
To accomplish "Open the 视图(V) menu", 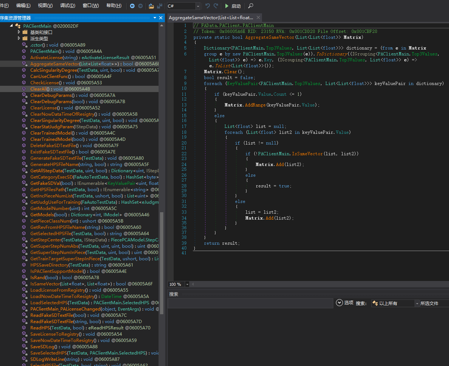I will click(x=45, y=6).
